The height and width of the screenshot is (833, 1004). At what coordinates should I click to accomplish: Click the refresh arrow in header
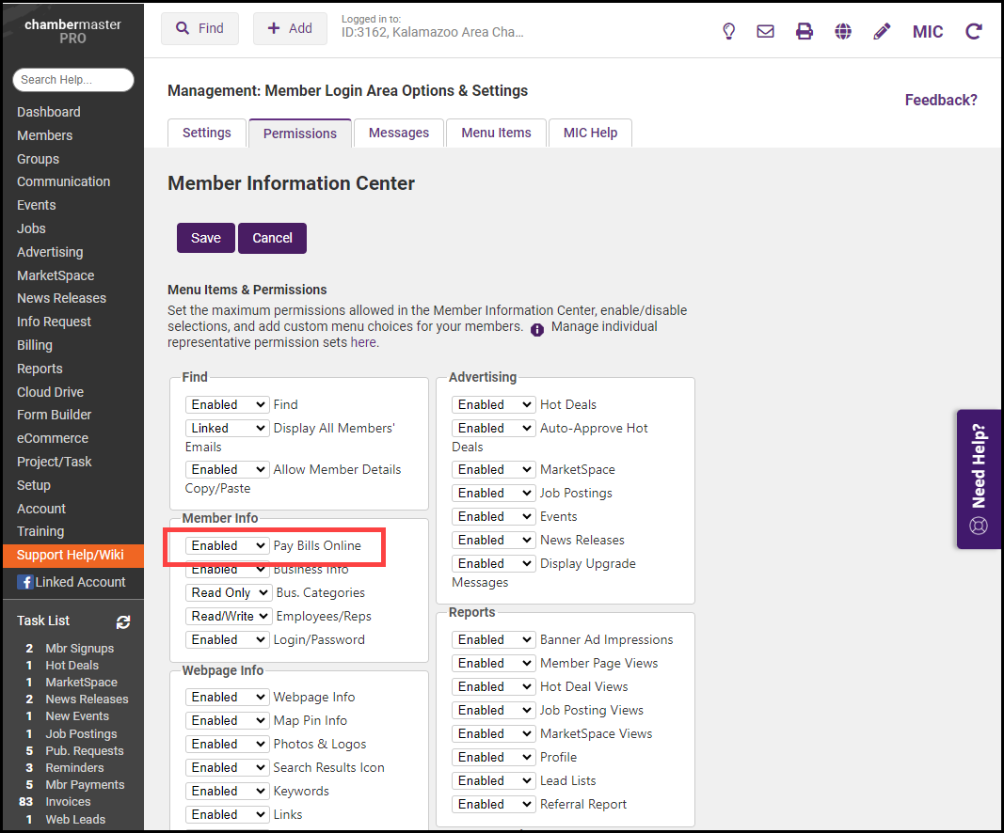(974, 31)
